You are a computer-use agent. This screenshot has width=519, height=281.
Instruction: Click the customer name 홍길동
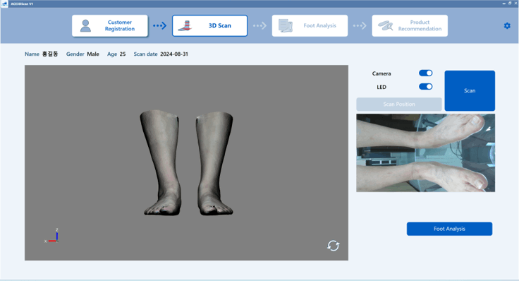50,54
